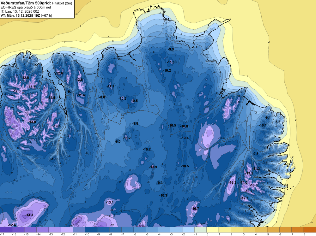
Task: Click the legend color swatch above label -1
Action: [201, 230]
